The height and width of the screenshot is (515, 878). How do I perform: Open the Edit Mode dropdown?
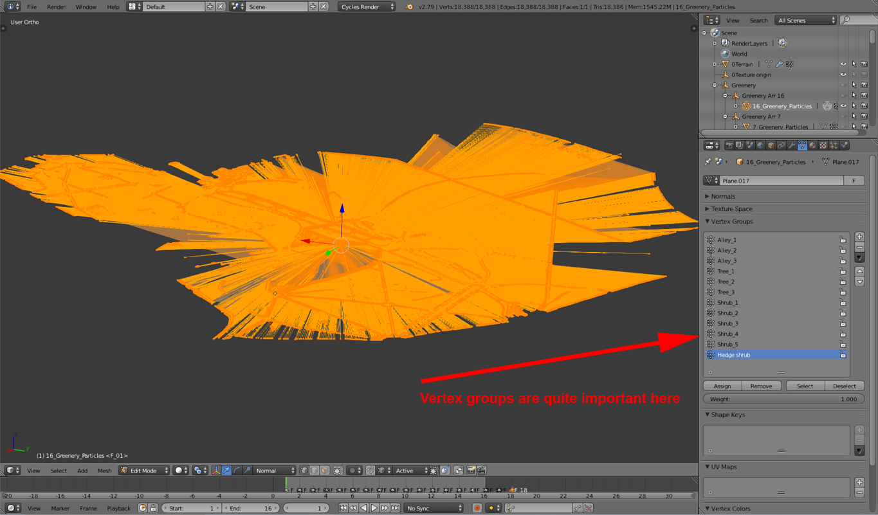[x=145, y=471]
